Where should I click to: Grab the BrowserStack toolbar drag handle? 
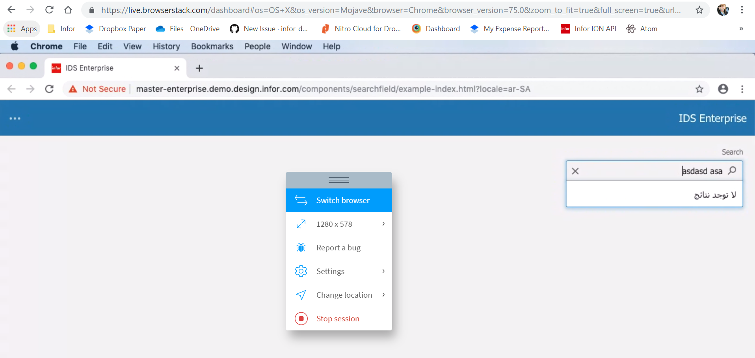tap(339, 180)
